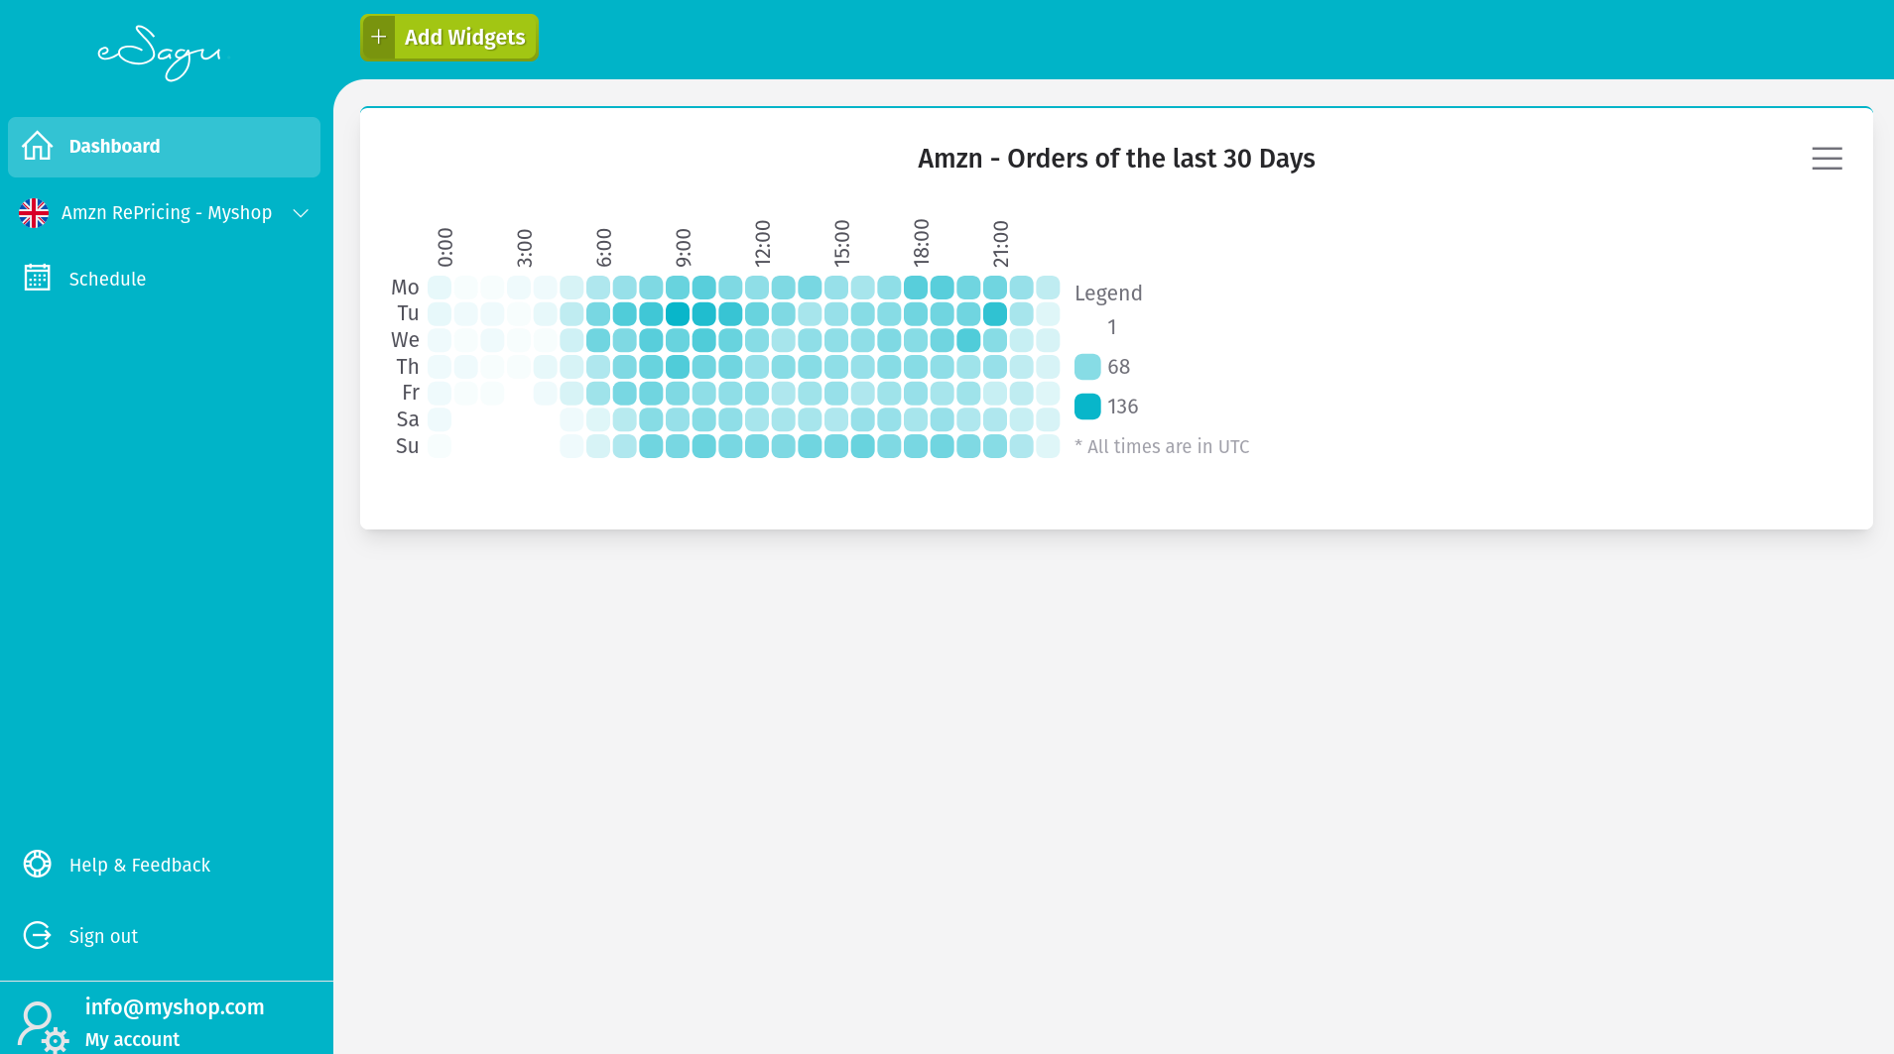Click the 12:00 column label
Image resolution: width=1894 pixels, height=1054 pixels.
pos(763,244)
